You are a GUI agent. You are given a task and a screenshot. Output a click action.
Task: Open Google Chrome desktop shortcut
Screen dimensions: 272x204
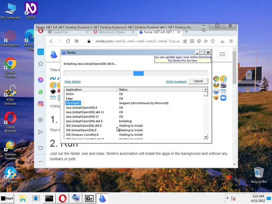click(10, 67)
